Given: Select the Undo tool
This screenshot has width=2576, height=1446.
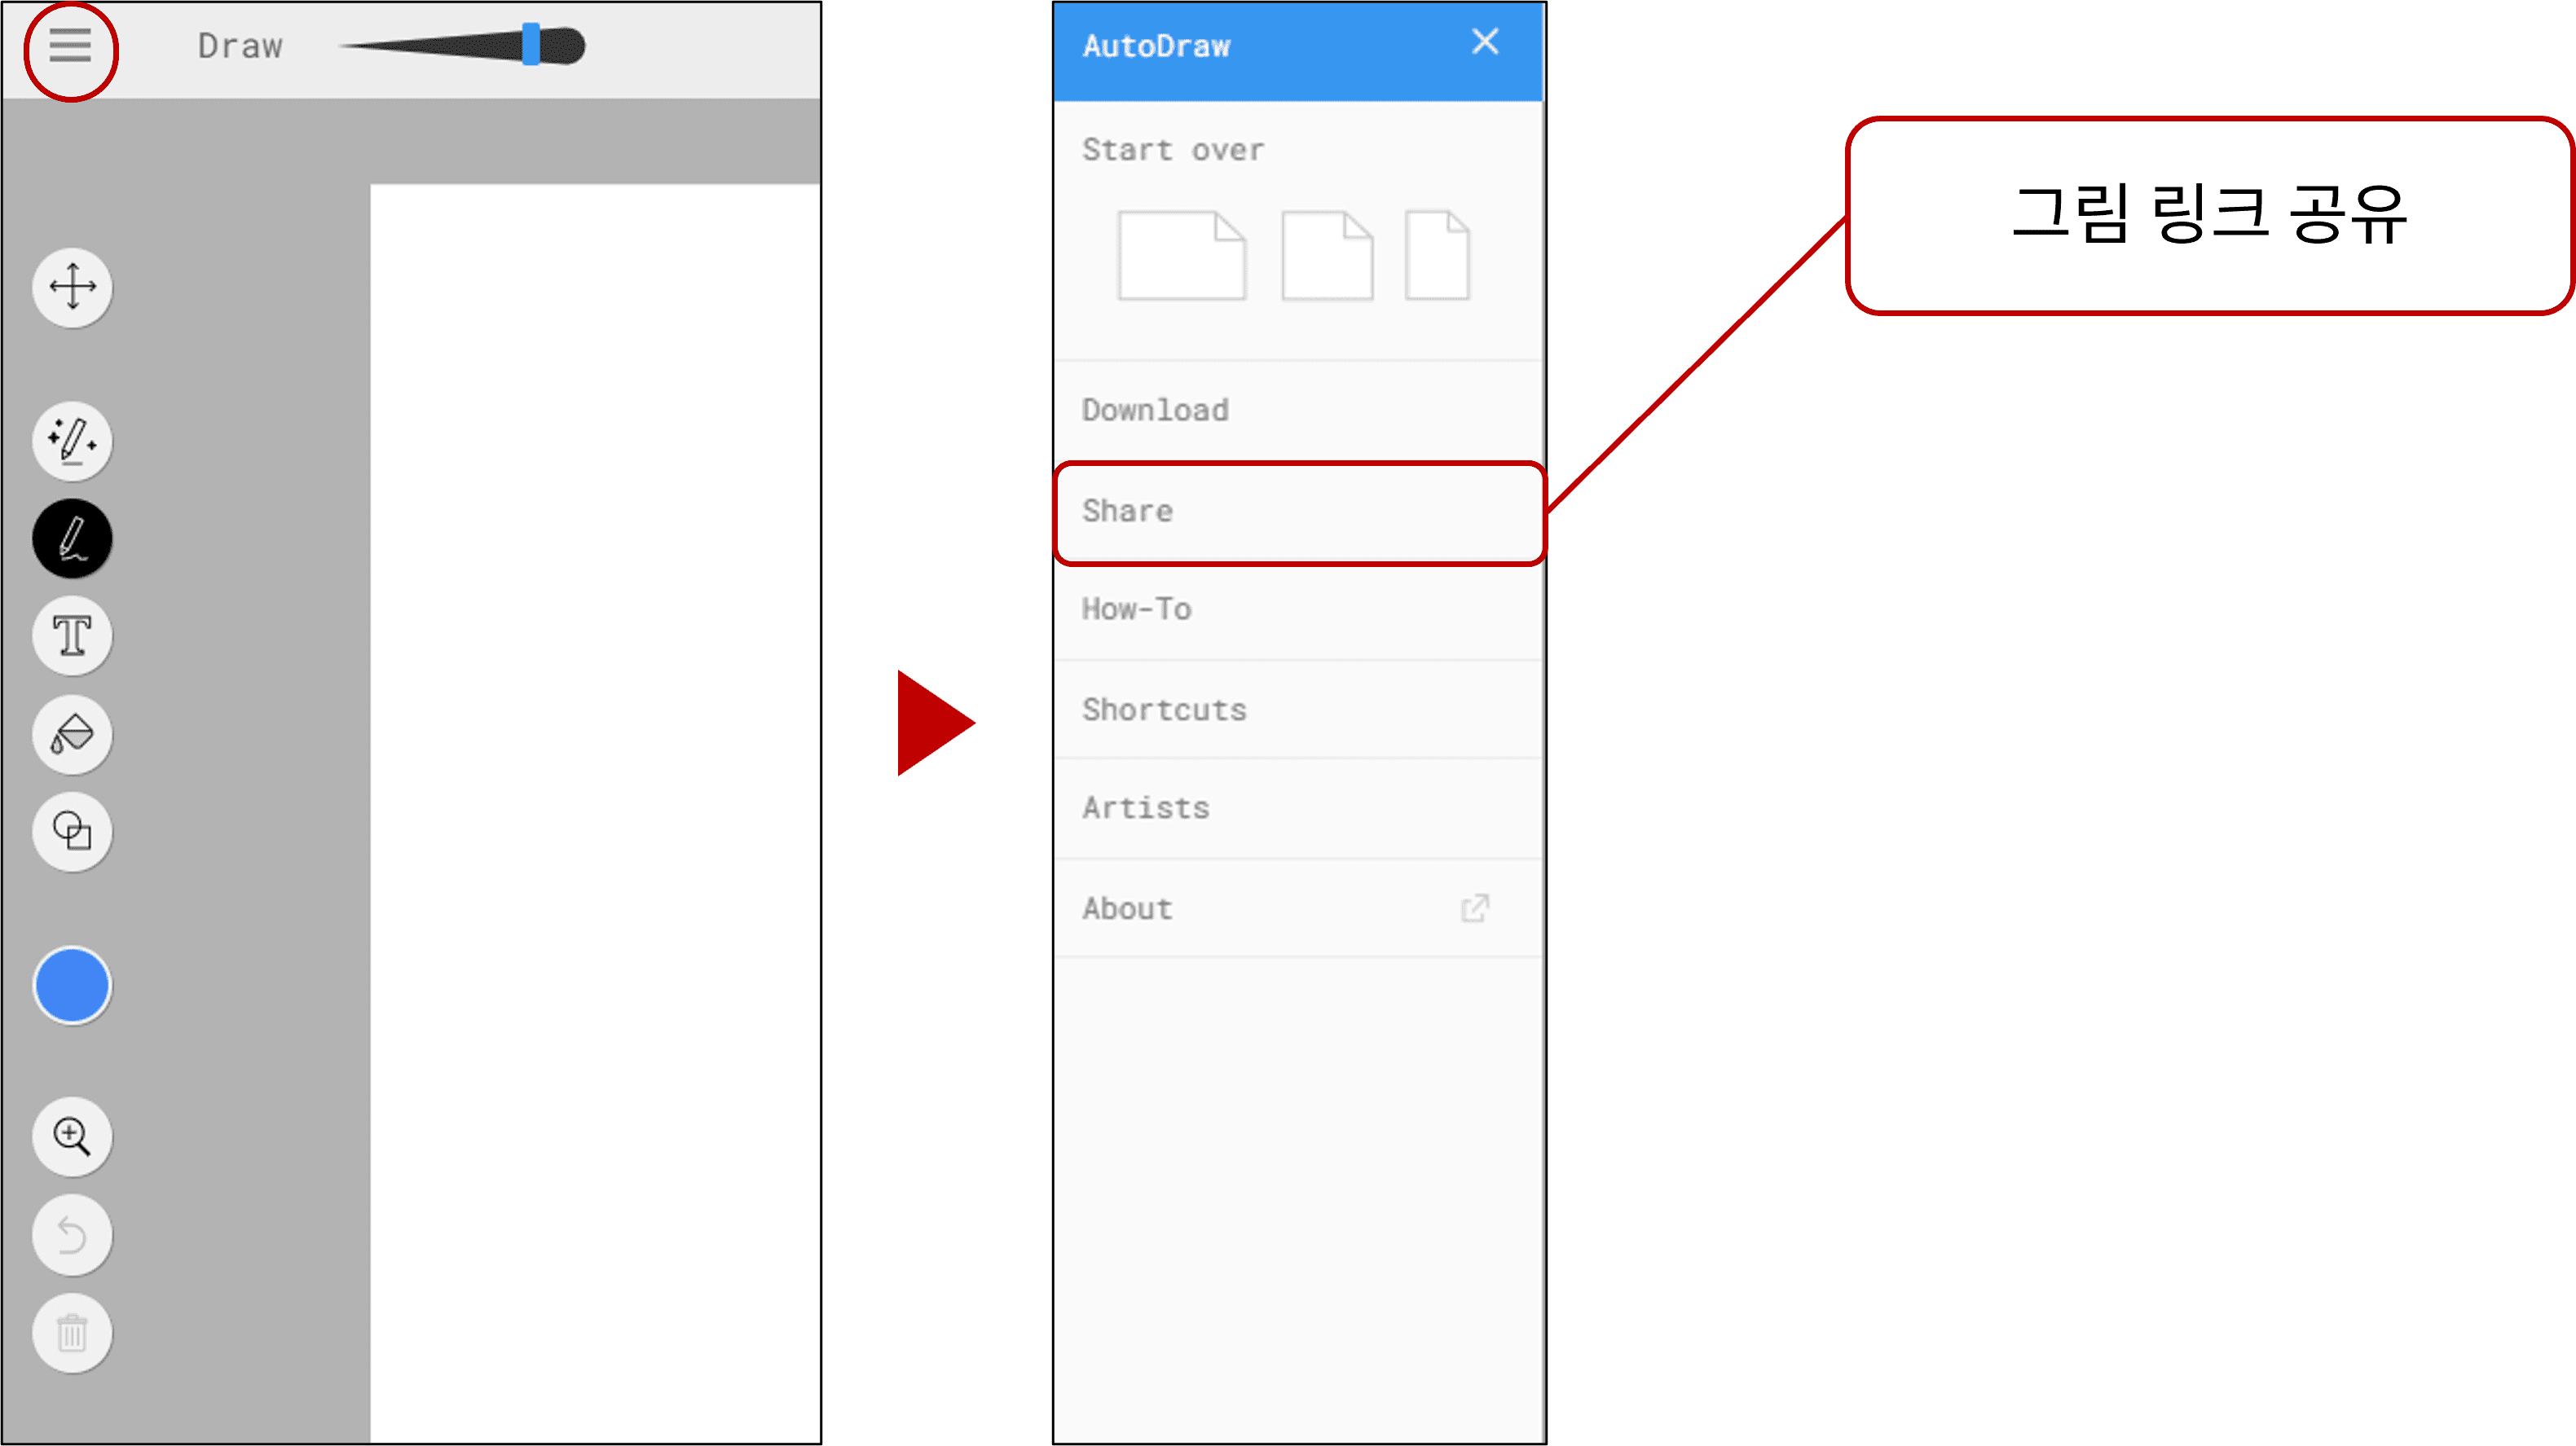Looking at the screenshot, I should pos(71,1234).
